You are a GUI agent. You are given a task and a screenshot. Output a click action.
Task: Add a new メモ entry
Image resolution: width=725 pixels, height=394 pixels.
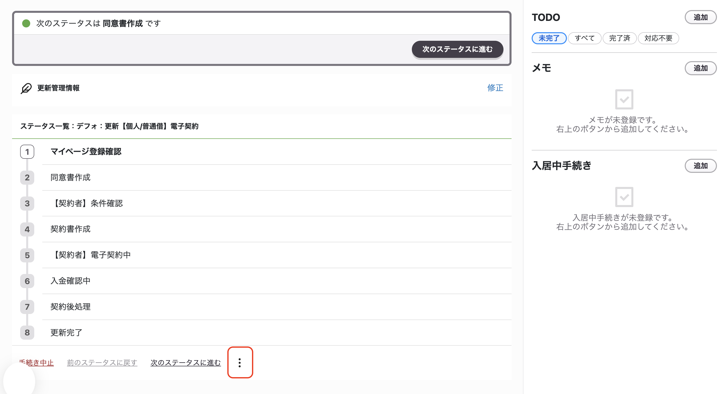click(701, 68)
